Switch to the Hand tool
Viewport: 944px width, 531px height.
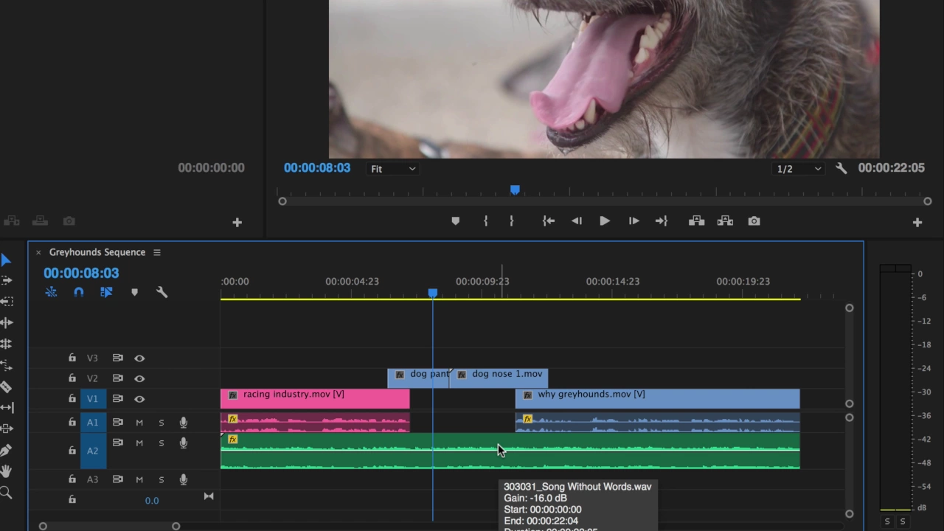(x=7, y=471)
